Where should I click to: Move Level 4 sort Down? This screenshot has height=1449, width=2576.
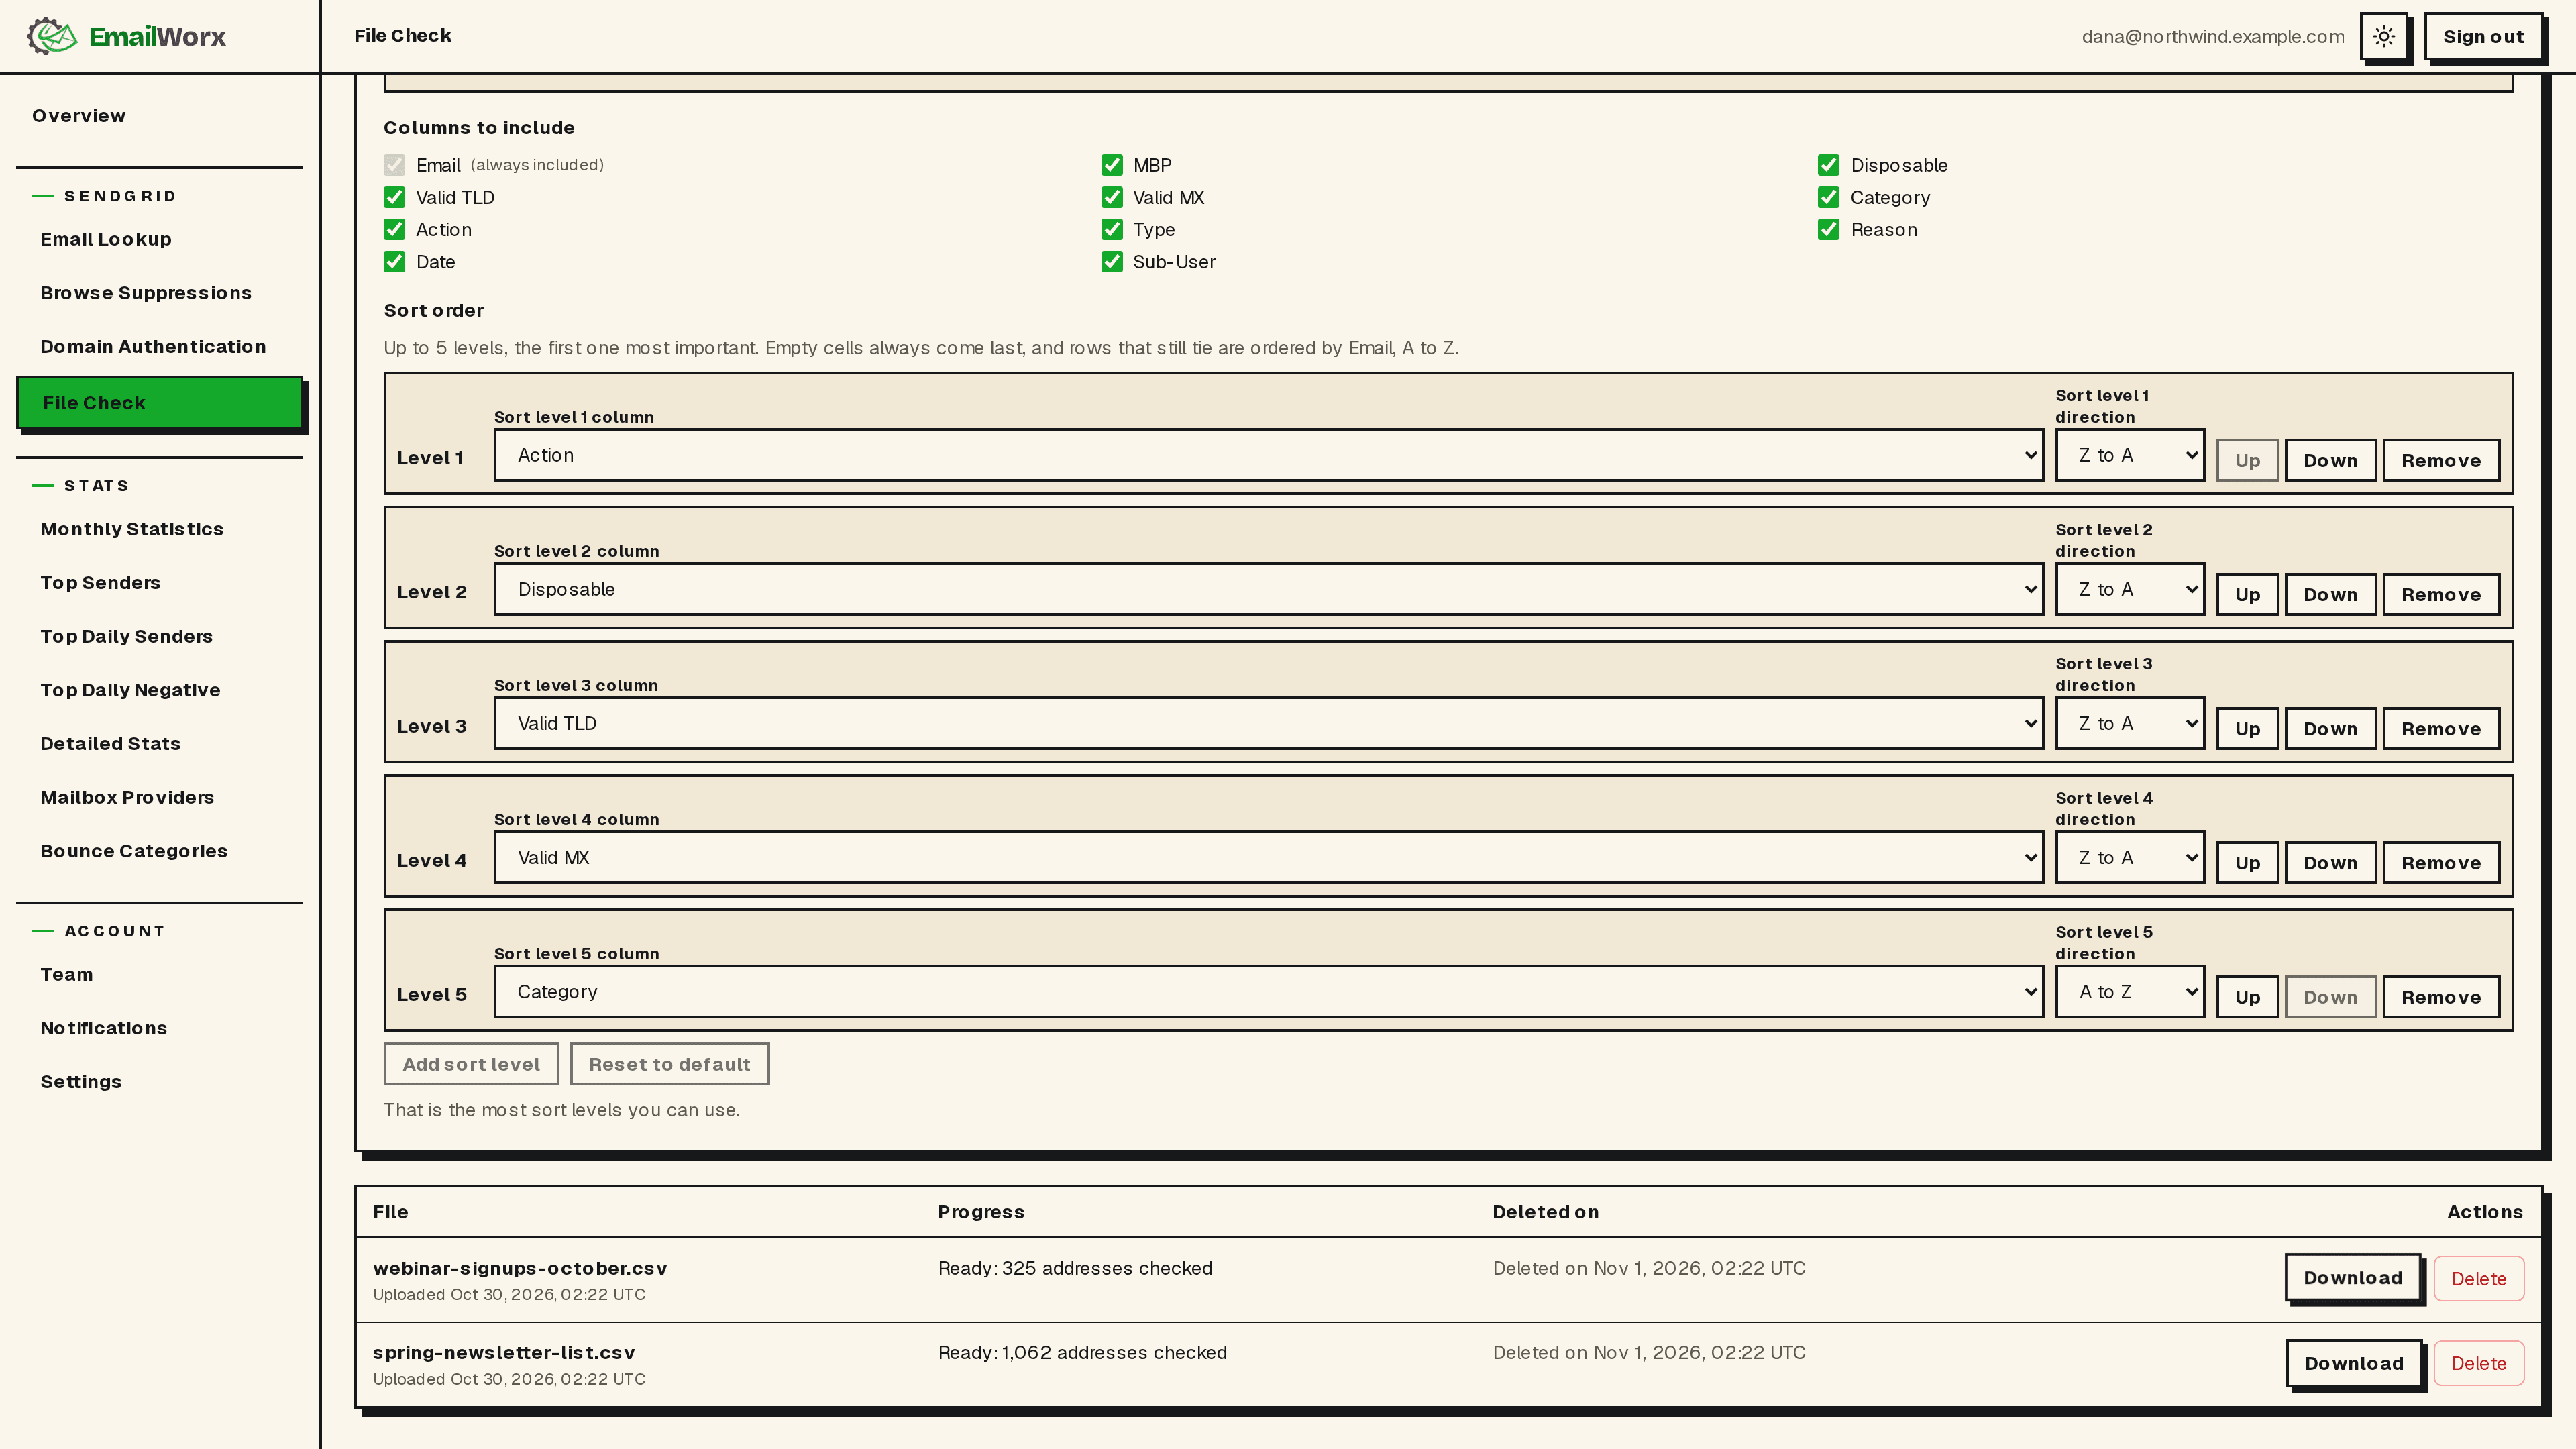click(2330, 862)
